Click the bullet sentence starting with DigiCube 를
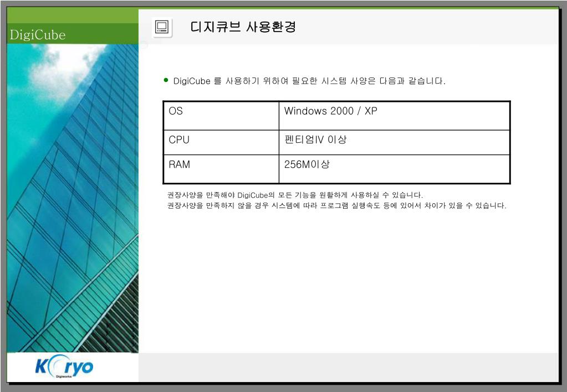Screen dimensions: 567x392 [309, 81]
